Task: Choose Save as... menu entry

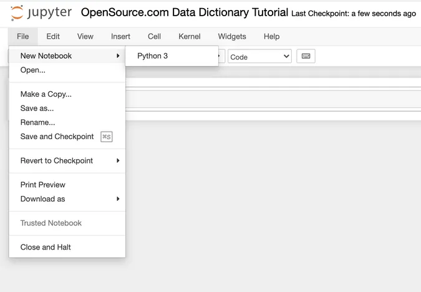Action: click(67, 109)
